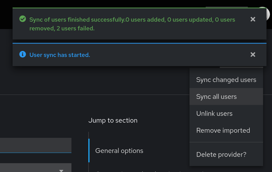Click the "User sync has started." text
The height and width of the screenshot is (172, 272).
point(60,55)
